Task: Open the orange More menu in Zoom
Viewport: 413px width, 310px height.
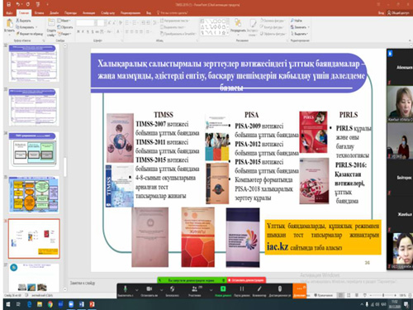Action: (x=299, y=291)
